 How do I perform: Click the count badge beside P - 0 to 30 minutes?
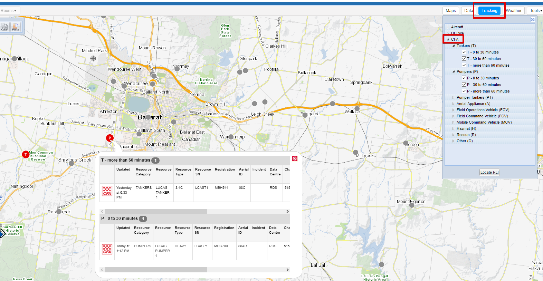click(x=143, y=219)
